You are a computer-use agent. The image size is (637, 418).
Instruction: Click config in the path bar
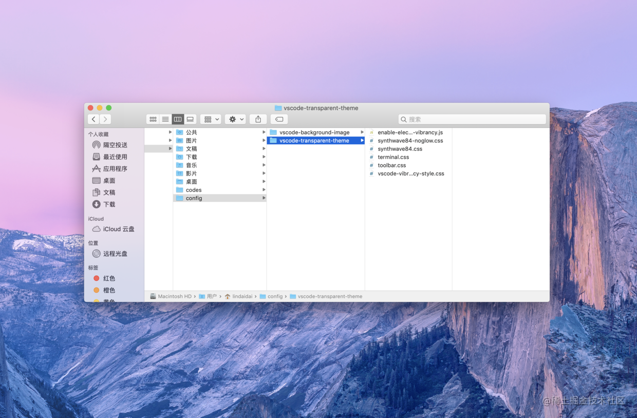tap(271, 296)
